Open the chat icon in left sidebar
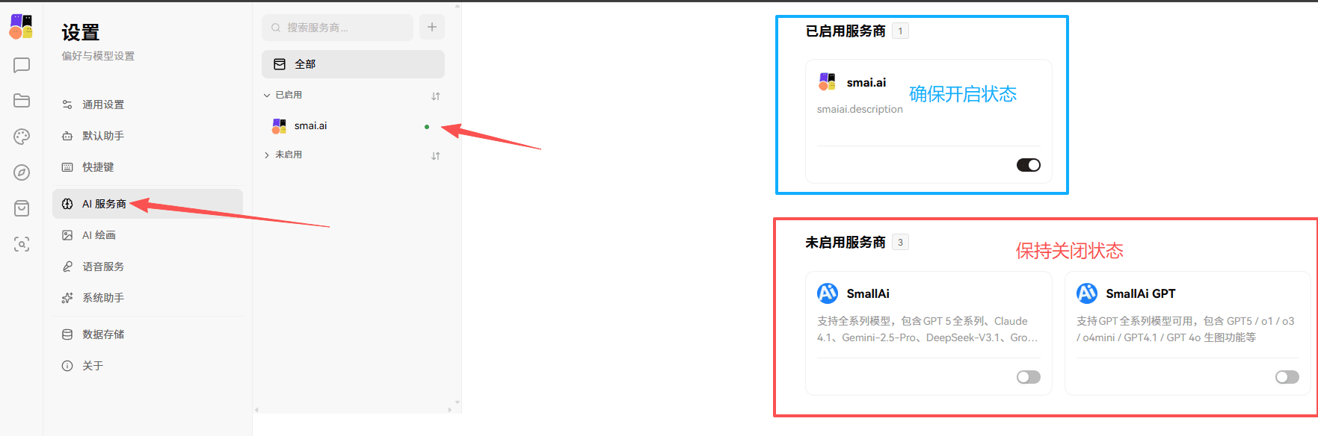This screenshot has height=436, width=1318. (22, 66)
